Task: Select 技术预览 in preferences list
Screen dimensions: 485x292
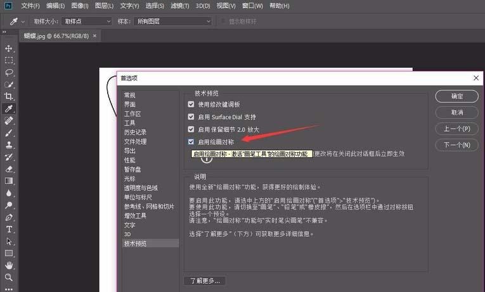Action: coord(151,243)
